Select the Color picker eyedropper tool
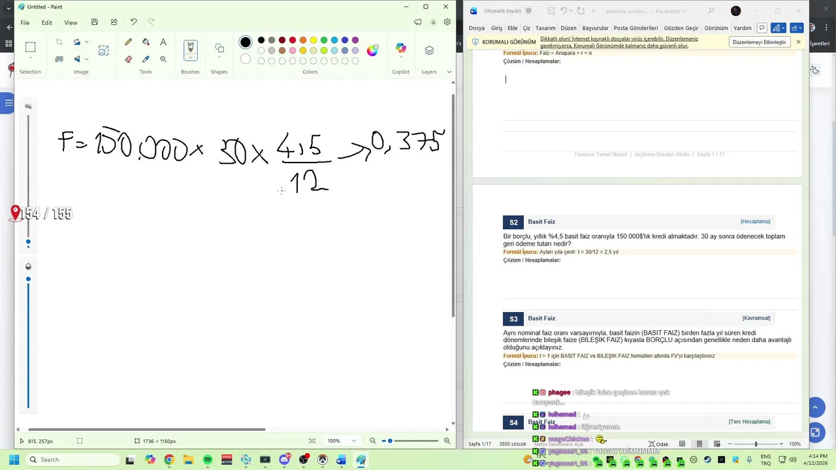This screenshot has height=470, width=836. pos(146,59)
